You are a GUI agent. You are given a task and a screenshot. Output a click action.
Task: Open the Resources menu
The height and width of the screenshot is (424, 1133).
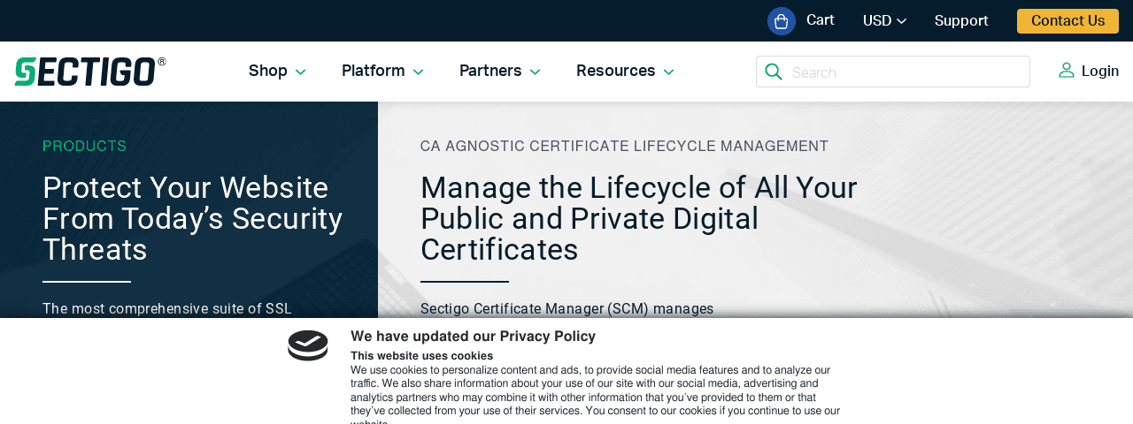[615, 72]
